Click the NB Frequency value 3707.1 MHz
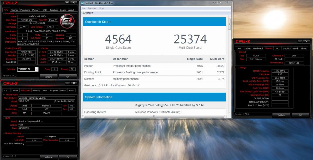Screen dimensions: 313x160 [x=294, y=63]
